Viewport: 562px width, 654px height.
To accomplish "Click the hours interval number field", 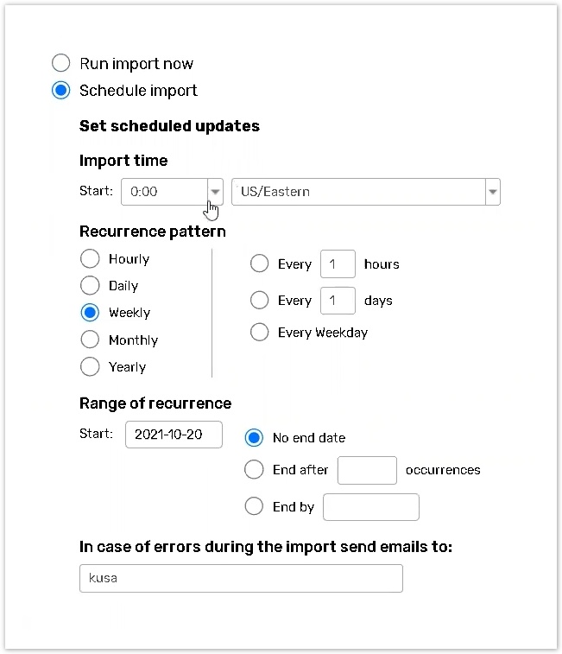I will (x=338, y=264).
